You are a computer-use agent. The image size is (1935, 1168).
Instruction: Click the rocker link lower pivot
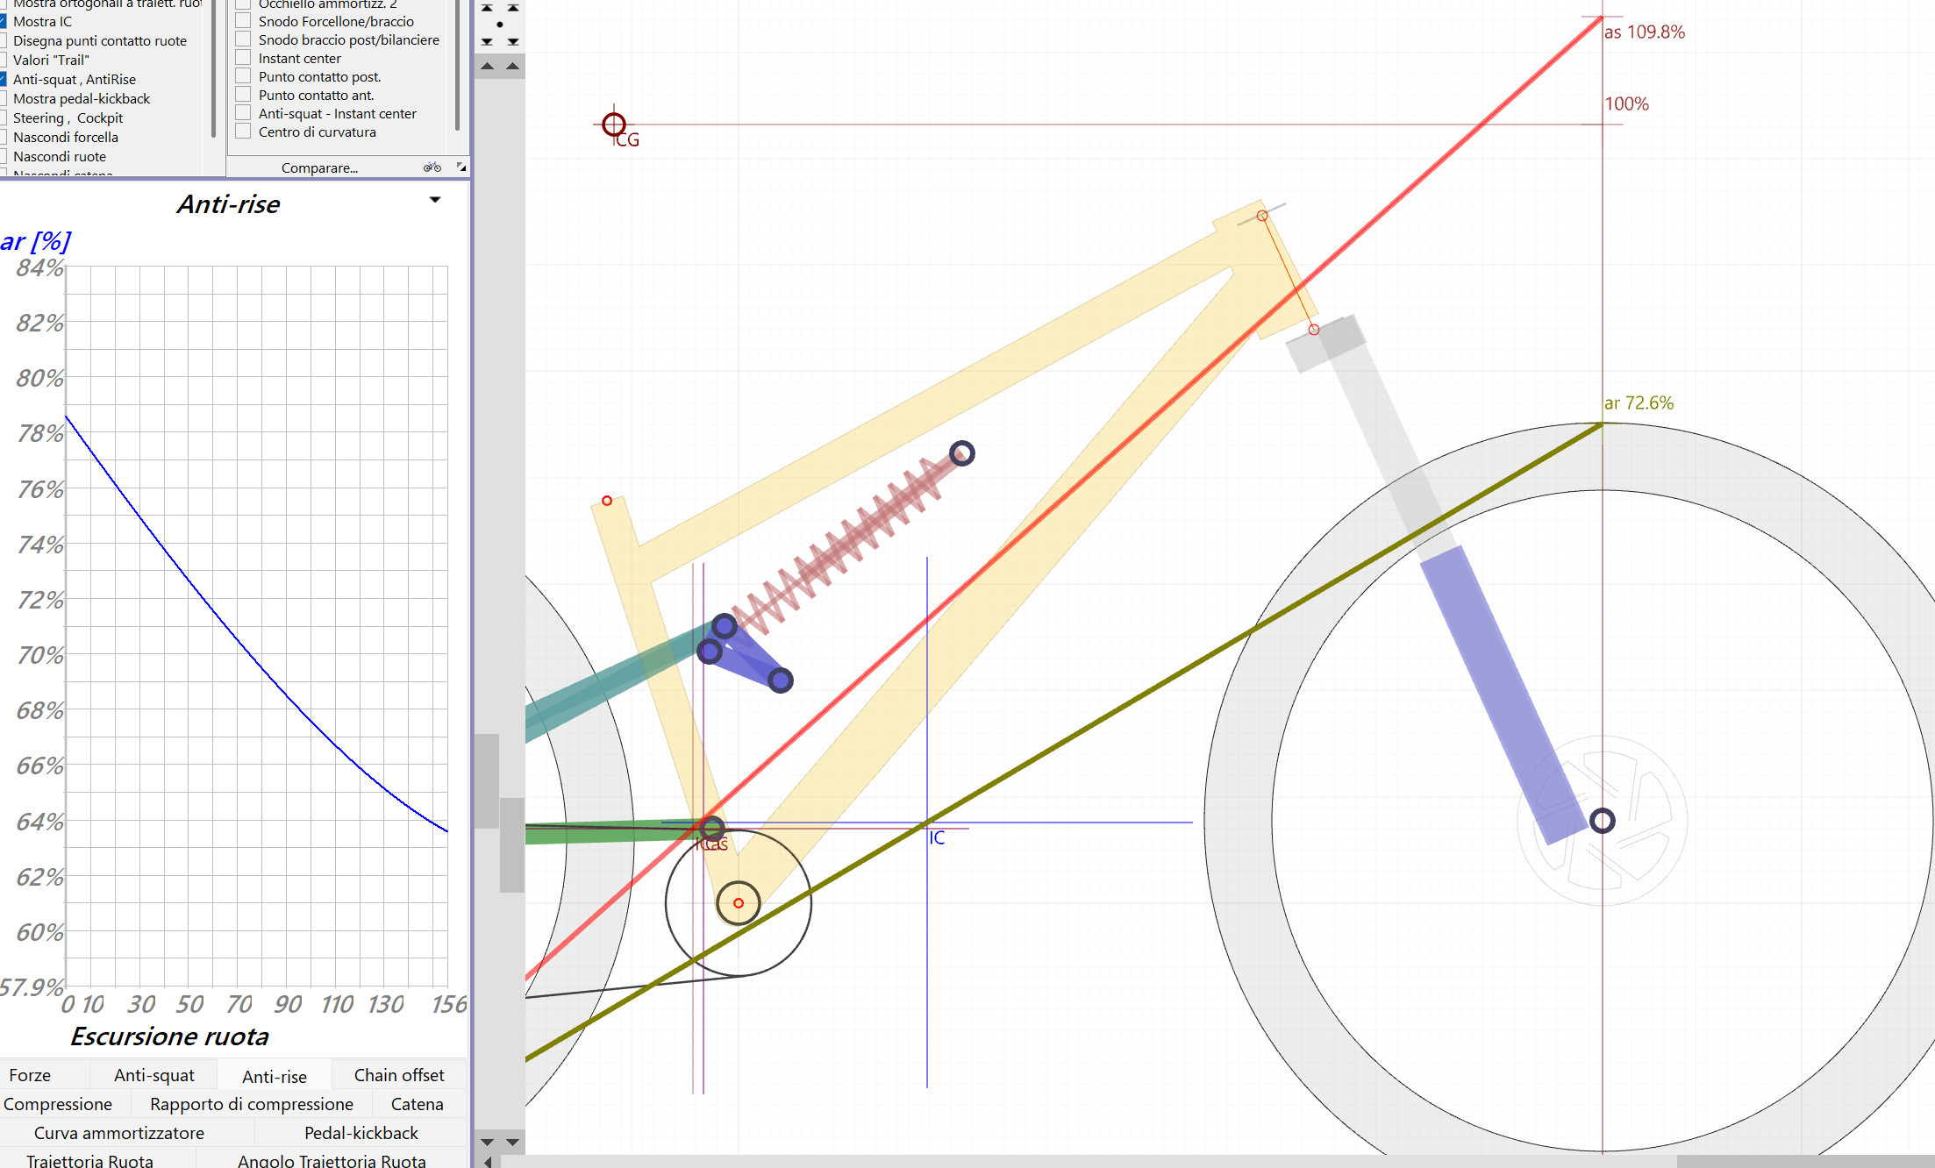click(780, 680)
